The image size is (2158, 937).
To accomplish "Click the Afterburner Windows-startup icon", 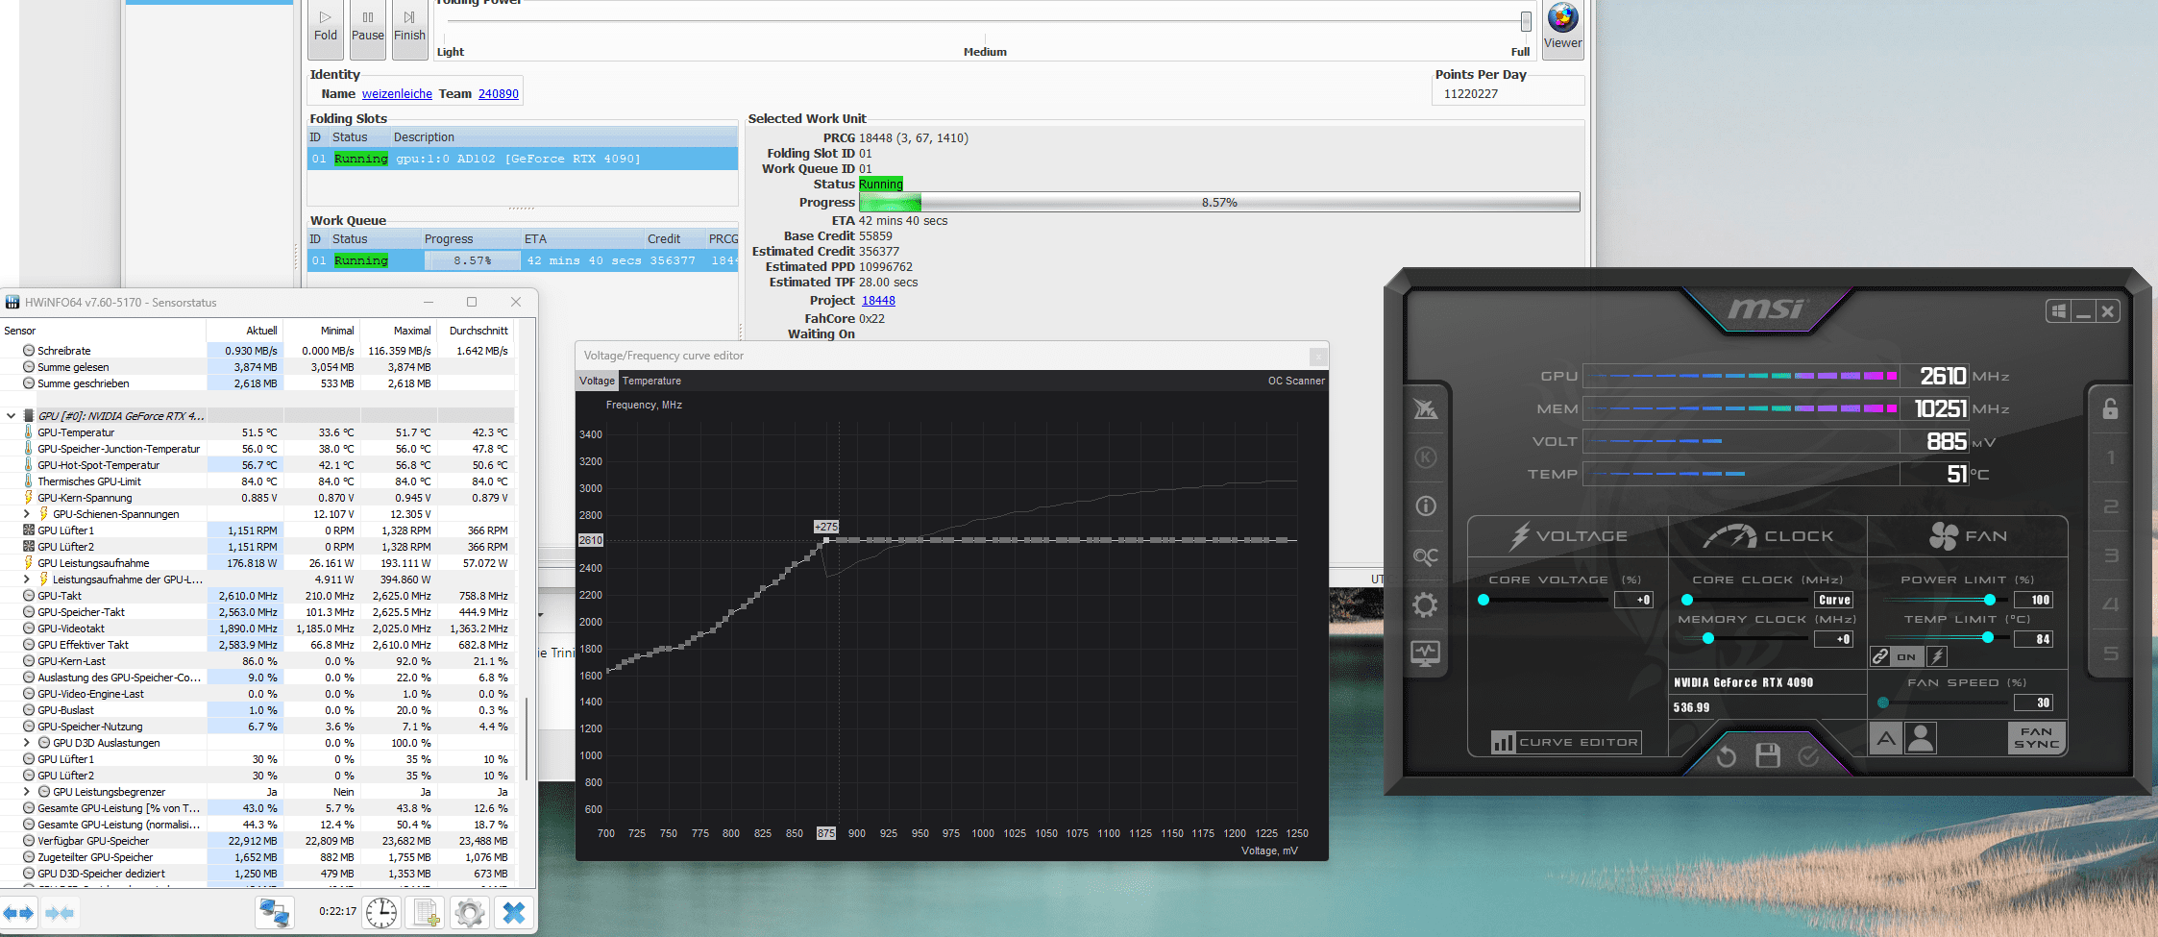I will pos(2058,311).
